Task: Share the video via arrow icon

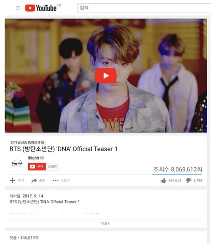Action: click(34, 181)
